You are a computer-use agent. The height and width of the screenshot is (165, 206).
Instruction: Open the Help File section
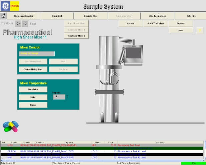click(191, 16)
